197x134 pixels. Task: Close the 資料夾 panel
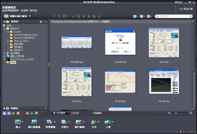[x=46, y=22]
